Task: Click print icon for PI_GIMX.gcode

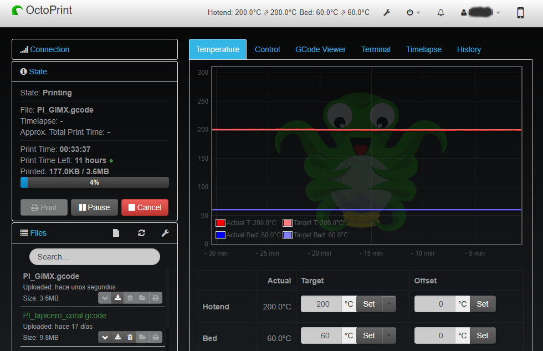Action: click(x=156, y=298)
